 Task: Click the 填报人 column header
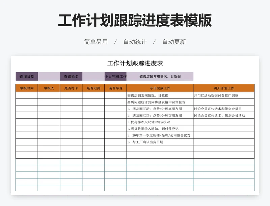49,88
